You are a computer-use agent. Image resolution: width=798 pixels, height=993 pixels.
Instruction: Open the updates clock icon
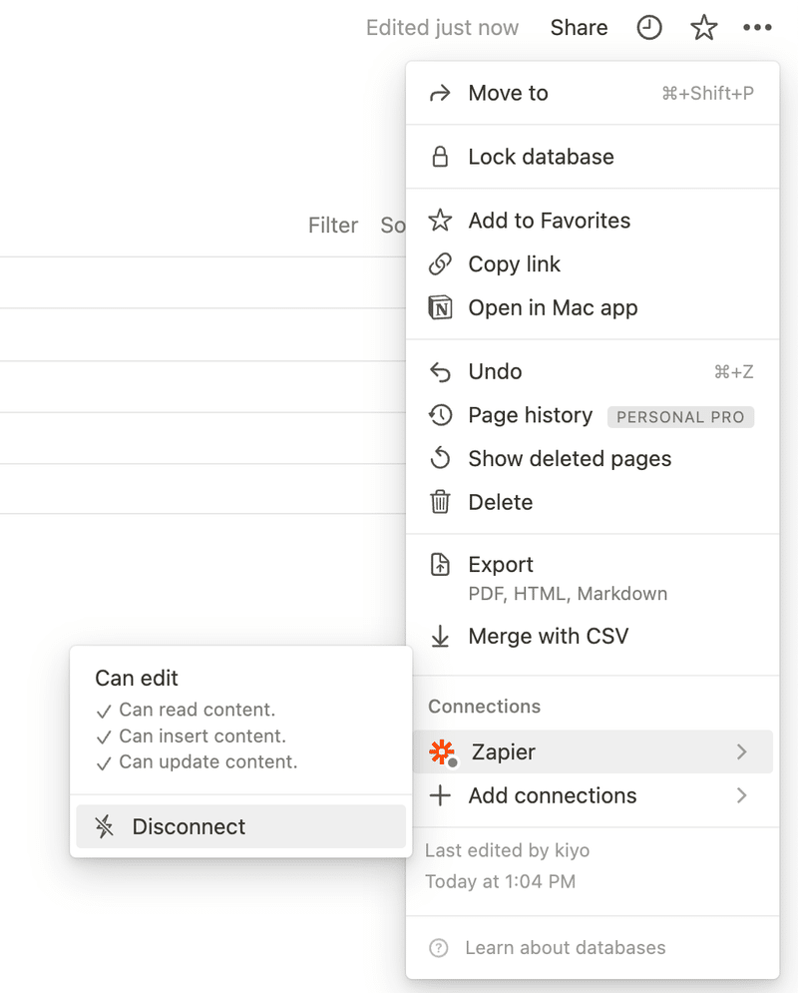(x=648, y=28)
